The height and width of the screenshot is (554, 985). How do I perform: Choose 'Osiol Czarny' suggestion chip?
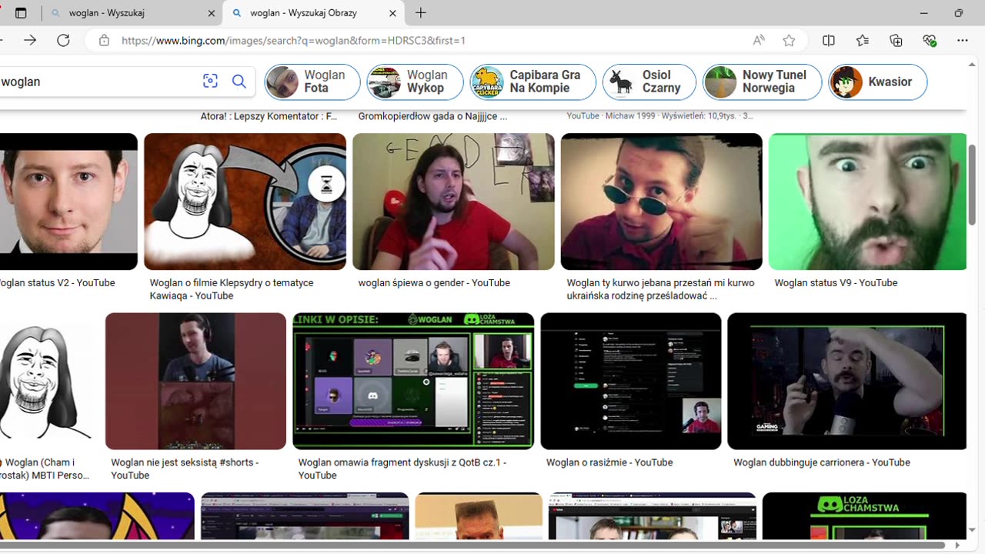[x=649, y=82]
